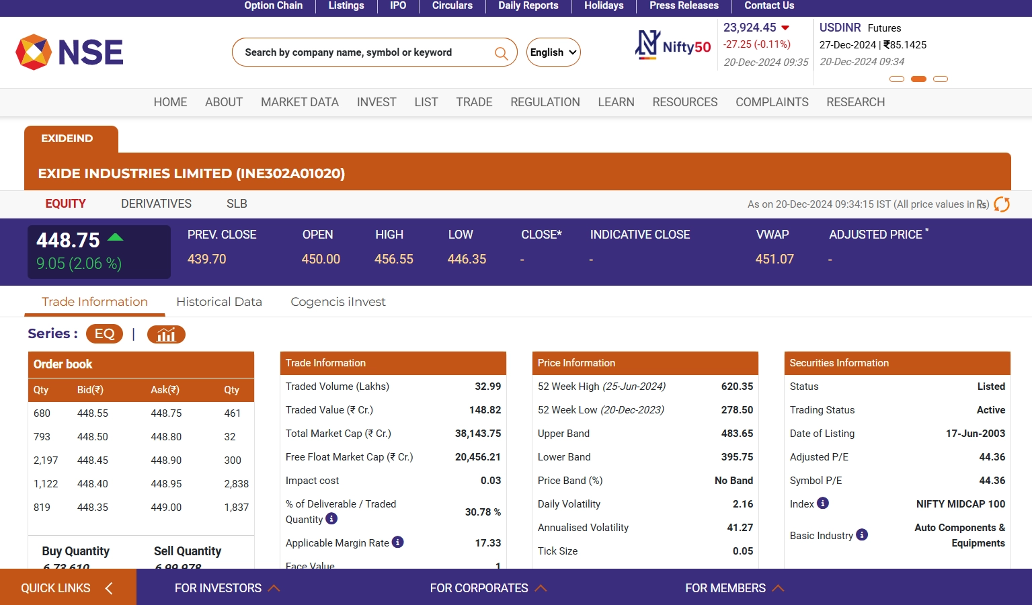The width and height of the screenshot is (1032, 605).
Task: Click the refresh price data icon
Action: 1002,204
